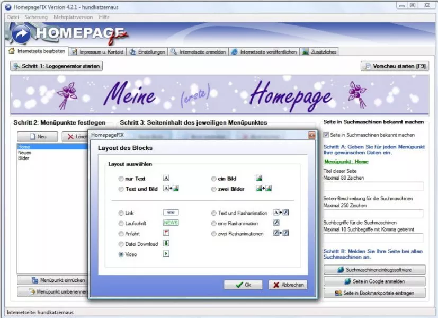The width and height of the screenshot is (438, 318).
Task: Click the green NEWS Laufschrift icon
Action: pyautogui.click(x=171, y=223)
